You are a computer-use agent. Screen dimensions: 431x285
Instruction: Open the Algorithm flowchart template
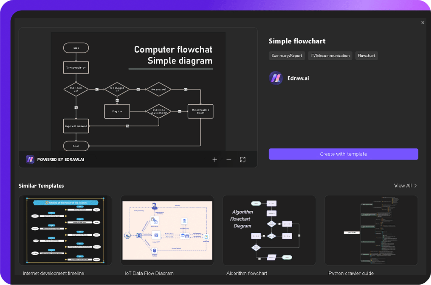(x=269, y=230)
